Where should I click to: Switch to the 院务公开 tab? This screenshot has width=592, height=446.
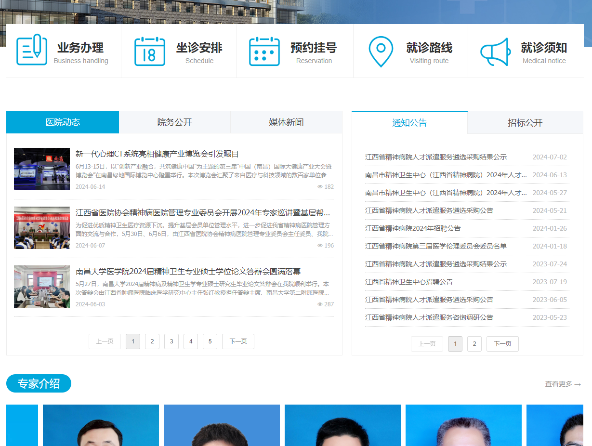coord(175,122)
